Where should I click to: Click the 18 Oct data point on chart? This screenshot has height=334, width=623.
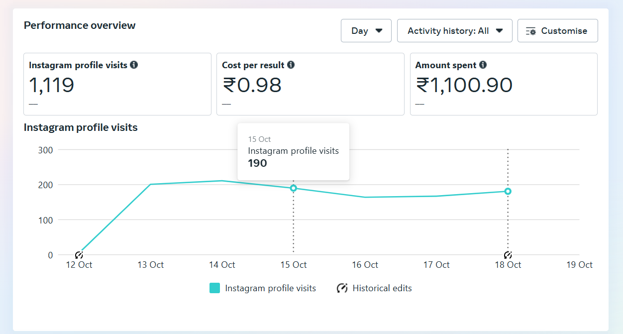click(x=508, y=191)
